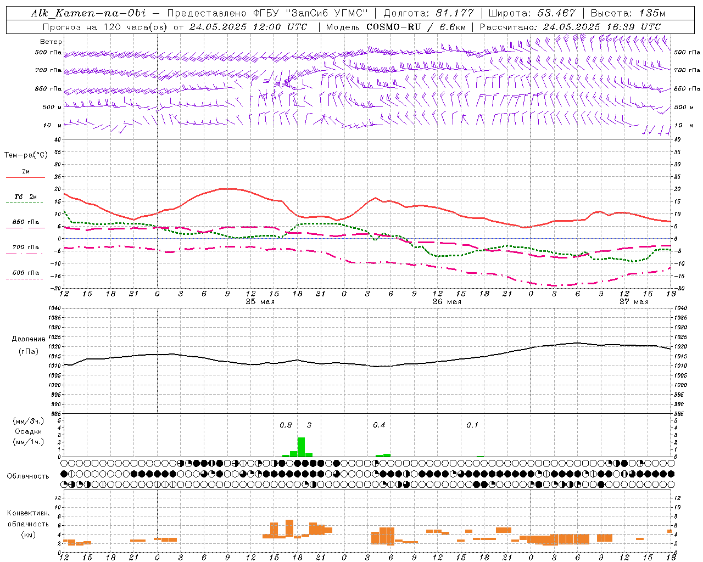Click the 0.1 three-hour precipitation value
The image size is (703, 562).
coord(472,425)
